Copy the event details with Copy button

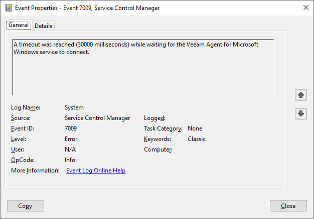(26, 206)
